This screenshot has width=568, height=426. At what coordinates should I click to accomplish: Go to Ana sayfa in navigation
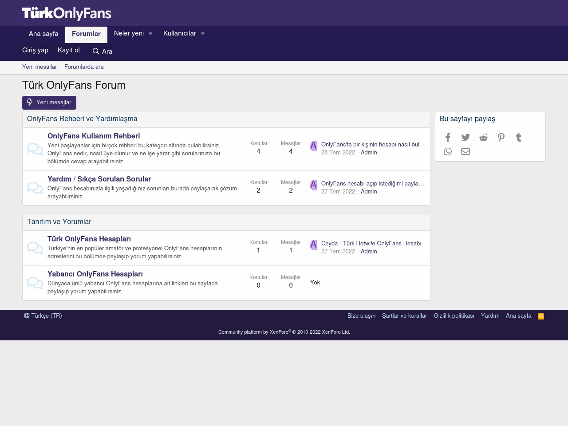pyautogui.click(x=43, y=34)
